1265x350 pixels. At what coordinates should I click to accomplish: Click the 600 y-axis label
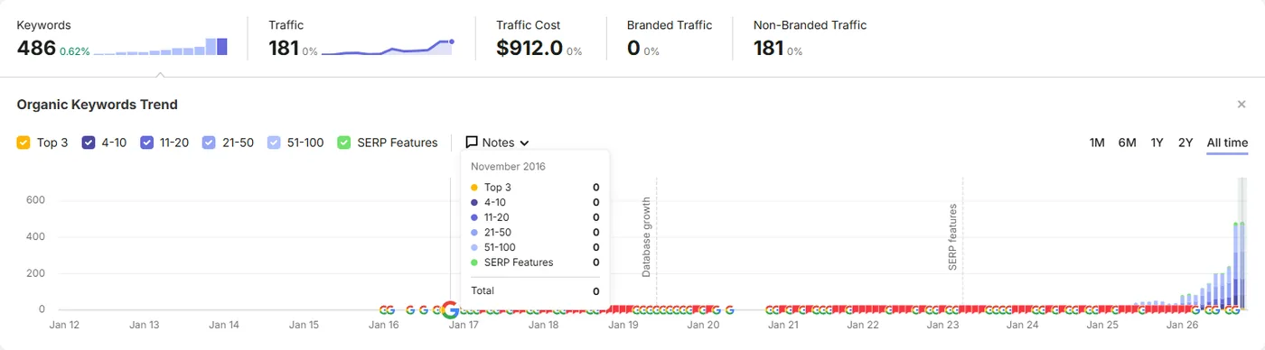click(x=37, y=200)
